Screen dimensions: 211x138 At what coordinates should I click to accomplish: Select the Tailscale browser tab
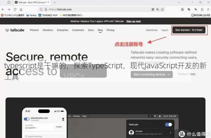click(32, 3)
